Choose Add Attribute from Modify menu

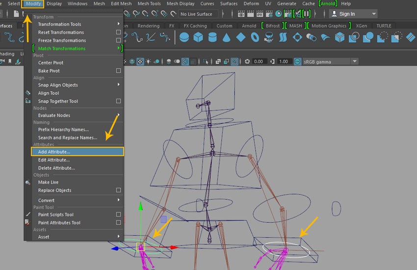54,152
